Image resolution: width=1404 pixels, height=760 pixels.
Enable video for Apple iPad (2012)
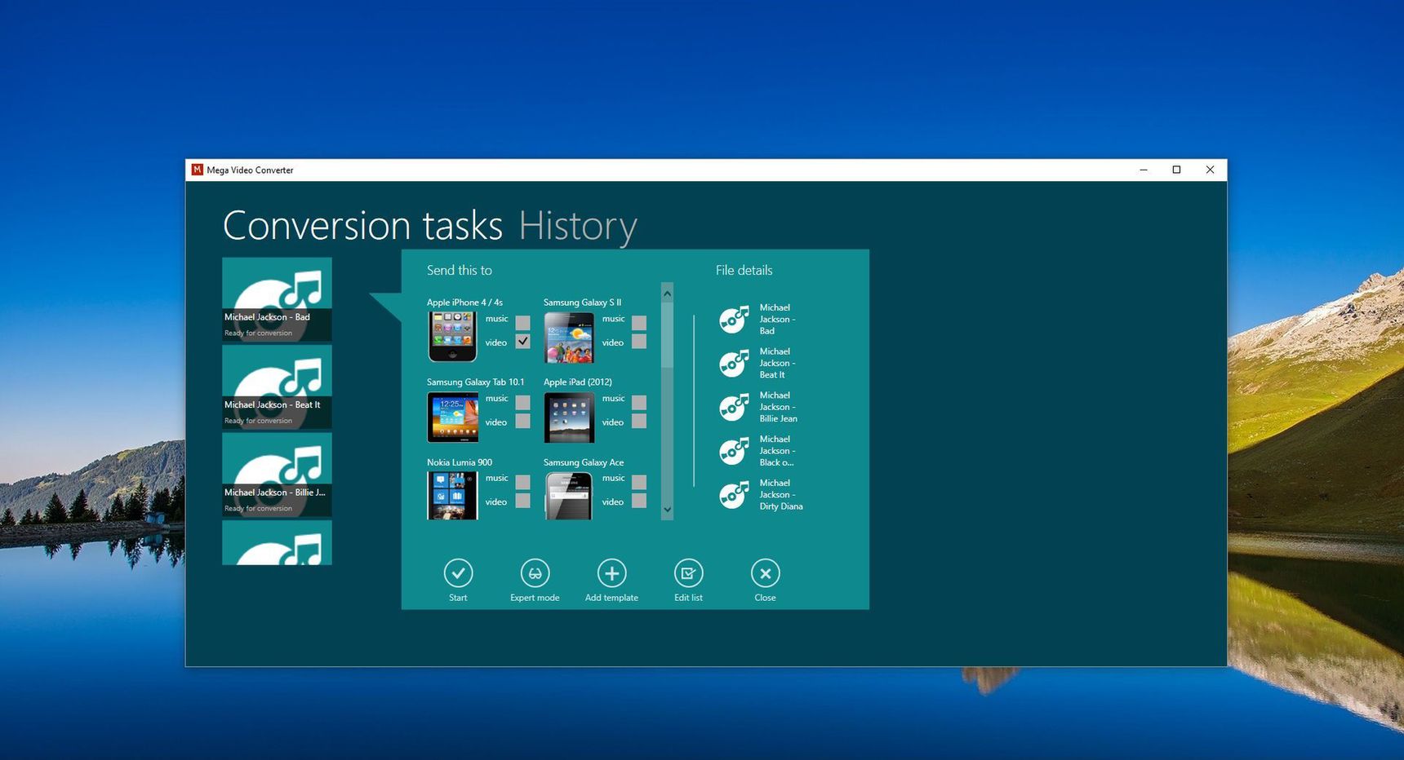639,421
